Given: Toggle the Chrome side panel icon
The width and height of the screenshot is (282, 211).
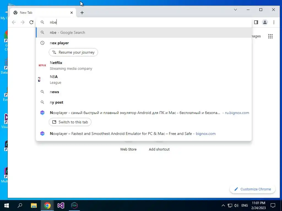Looking at the screenshot, I should coord(256,22).
